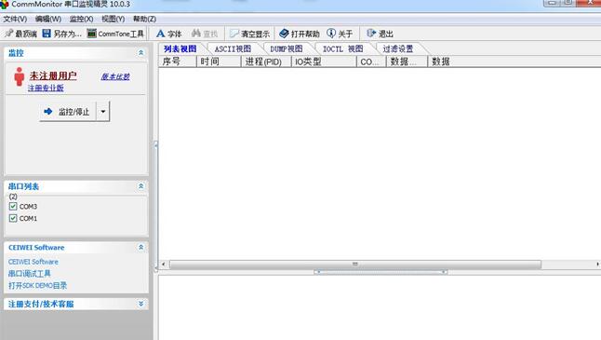Screen dimensions: 601x340
Task: Open help with the 打开帮助 book icon
Action: (284, 34)
